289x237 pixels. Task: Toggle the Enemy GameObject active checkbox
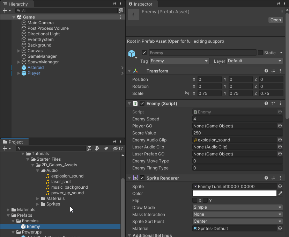click(144, 53)
